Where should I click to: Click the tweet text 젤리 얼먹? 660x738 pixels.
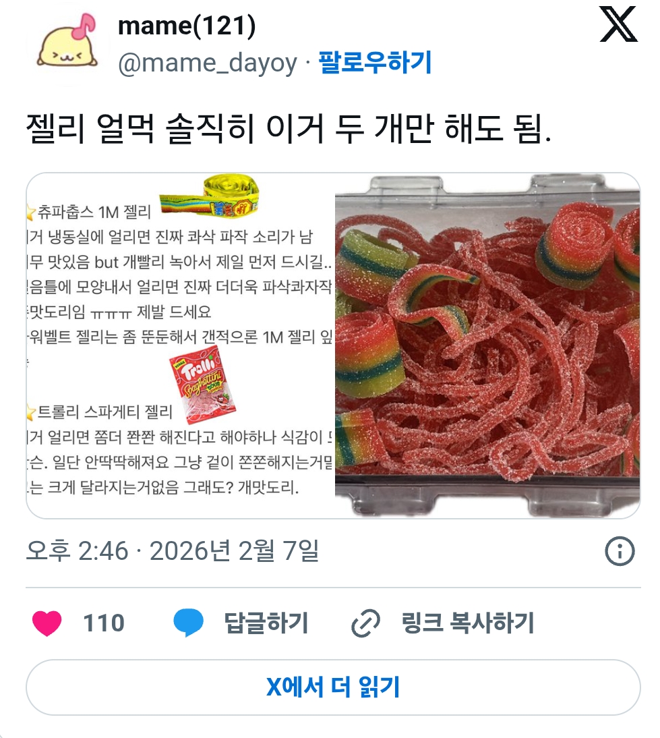point(90,129)
